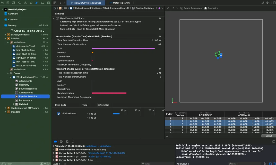Open the Test navigator diamond icon

click(31, 3)
